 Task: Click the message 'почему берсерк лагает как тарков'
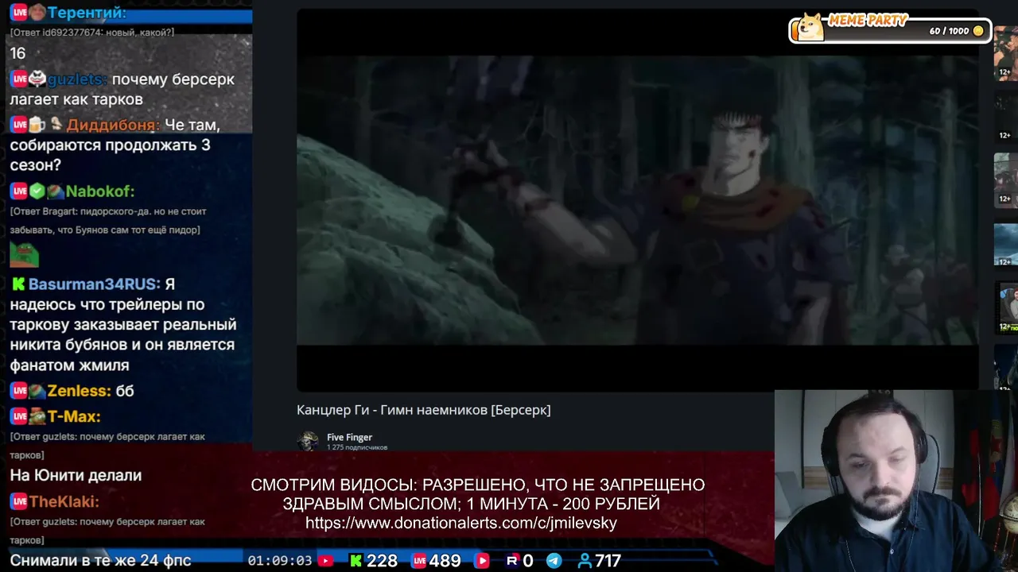click(x=122, y=89)
